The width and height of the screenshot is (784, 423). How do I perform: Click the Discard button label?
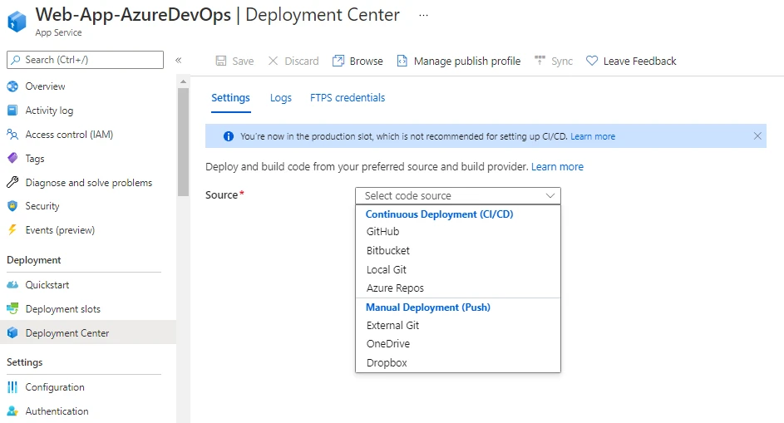click(x=302, y=61)
